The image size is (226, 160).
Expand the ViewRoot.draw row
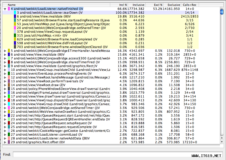coord(5,85)
